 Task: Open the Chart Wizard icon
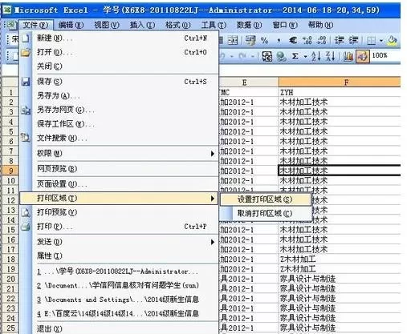point(348,56)
